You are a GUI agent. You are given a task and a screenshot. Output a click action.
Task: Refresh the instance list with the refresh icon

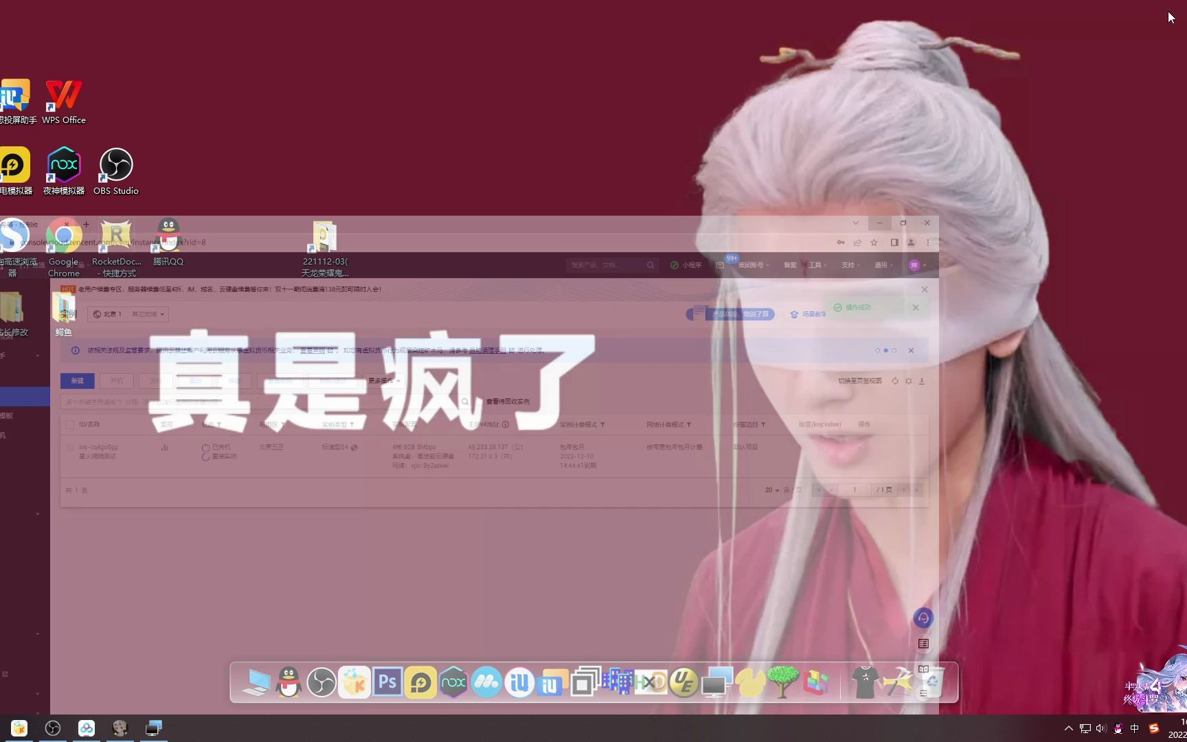tap(895, 381)
